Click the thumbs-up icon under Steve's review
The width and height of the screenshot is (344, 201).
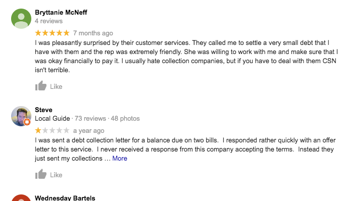(41, 174)
